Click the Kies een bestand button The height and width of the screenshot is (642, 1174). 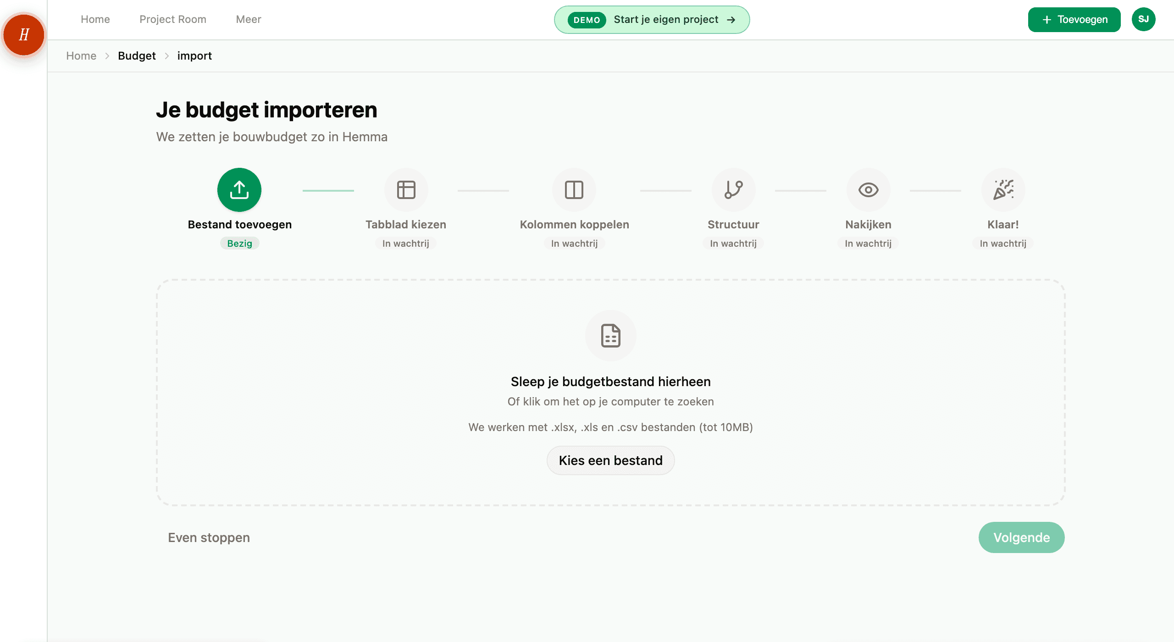click(x=610, y=460)
